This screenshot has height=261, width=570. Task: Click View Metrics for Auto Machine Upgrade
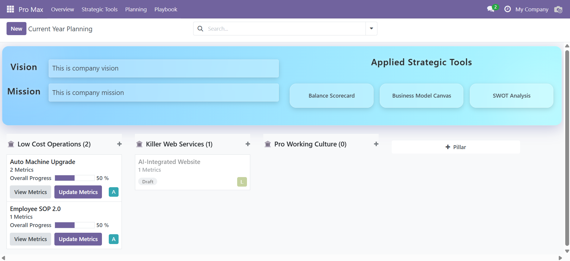click(31, 192)
